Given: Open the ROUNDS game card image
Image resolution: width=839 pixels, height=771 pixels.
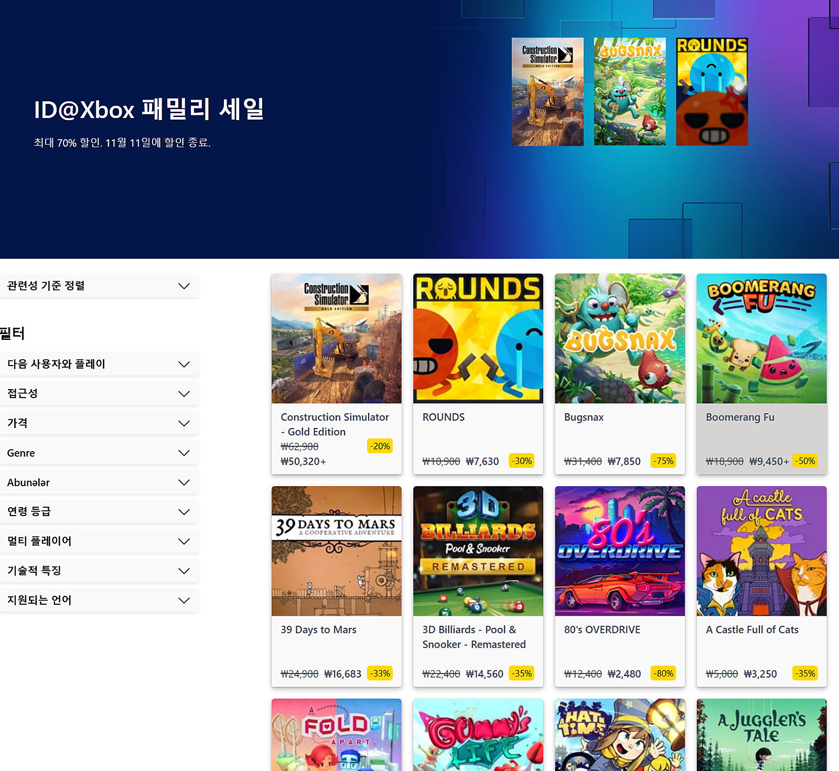Looking at the screenshot, I should point(478,338).
